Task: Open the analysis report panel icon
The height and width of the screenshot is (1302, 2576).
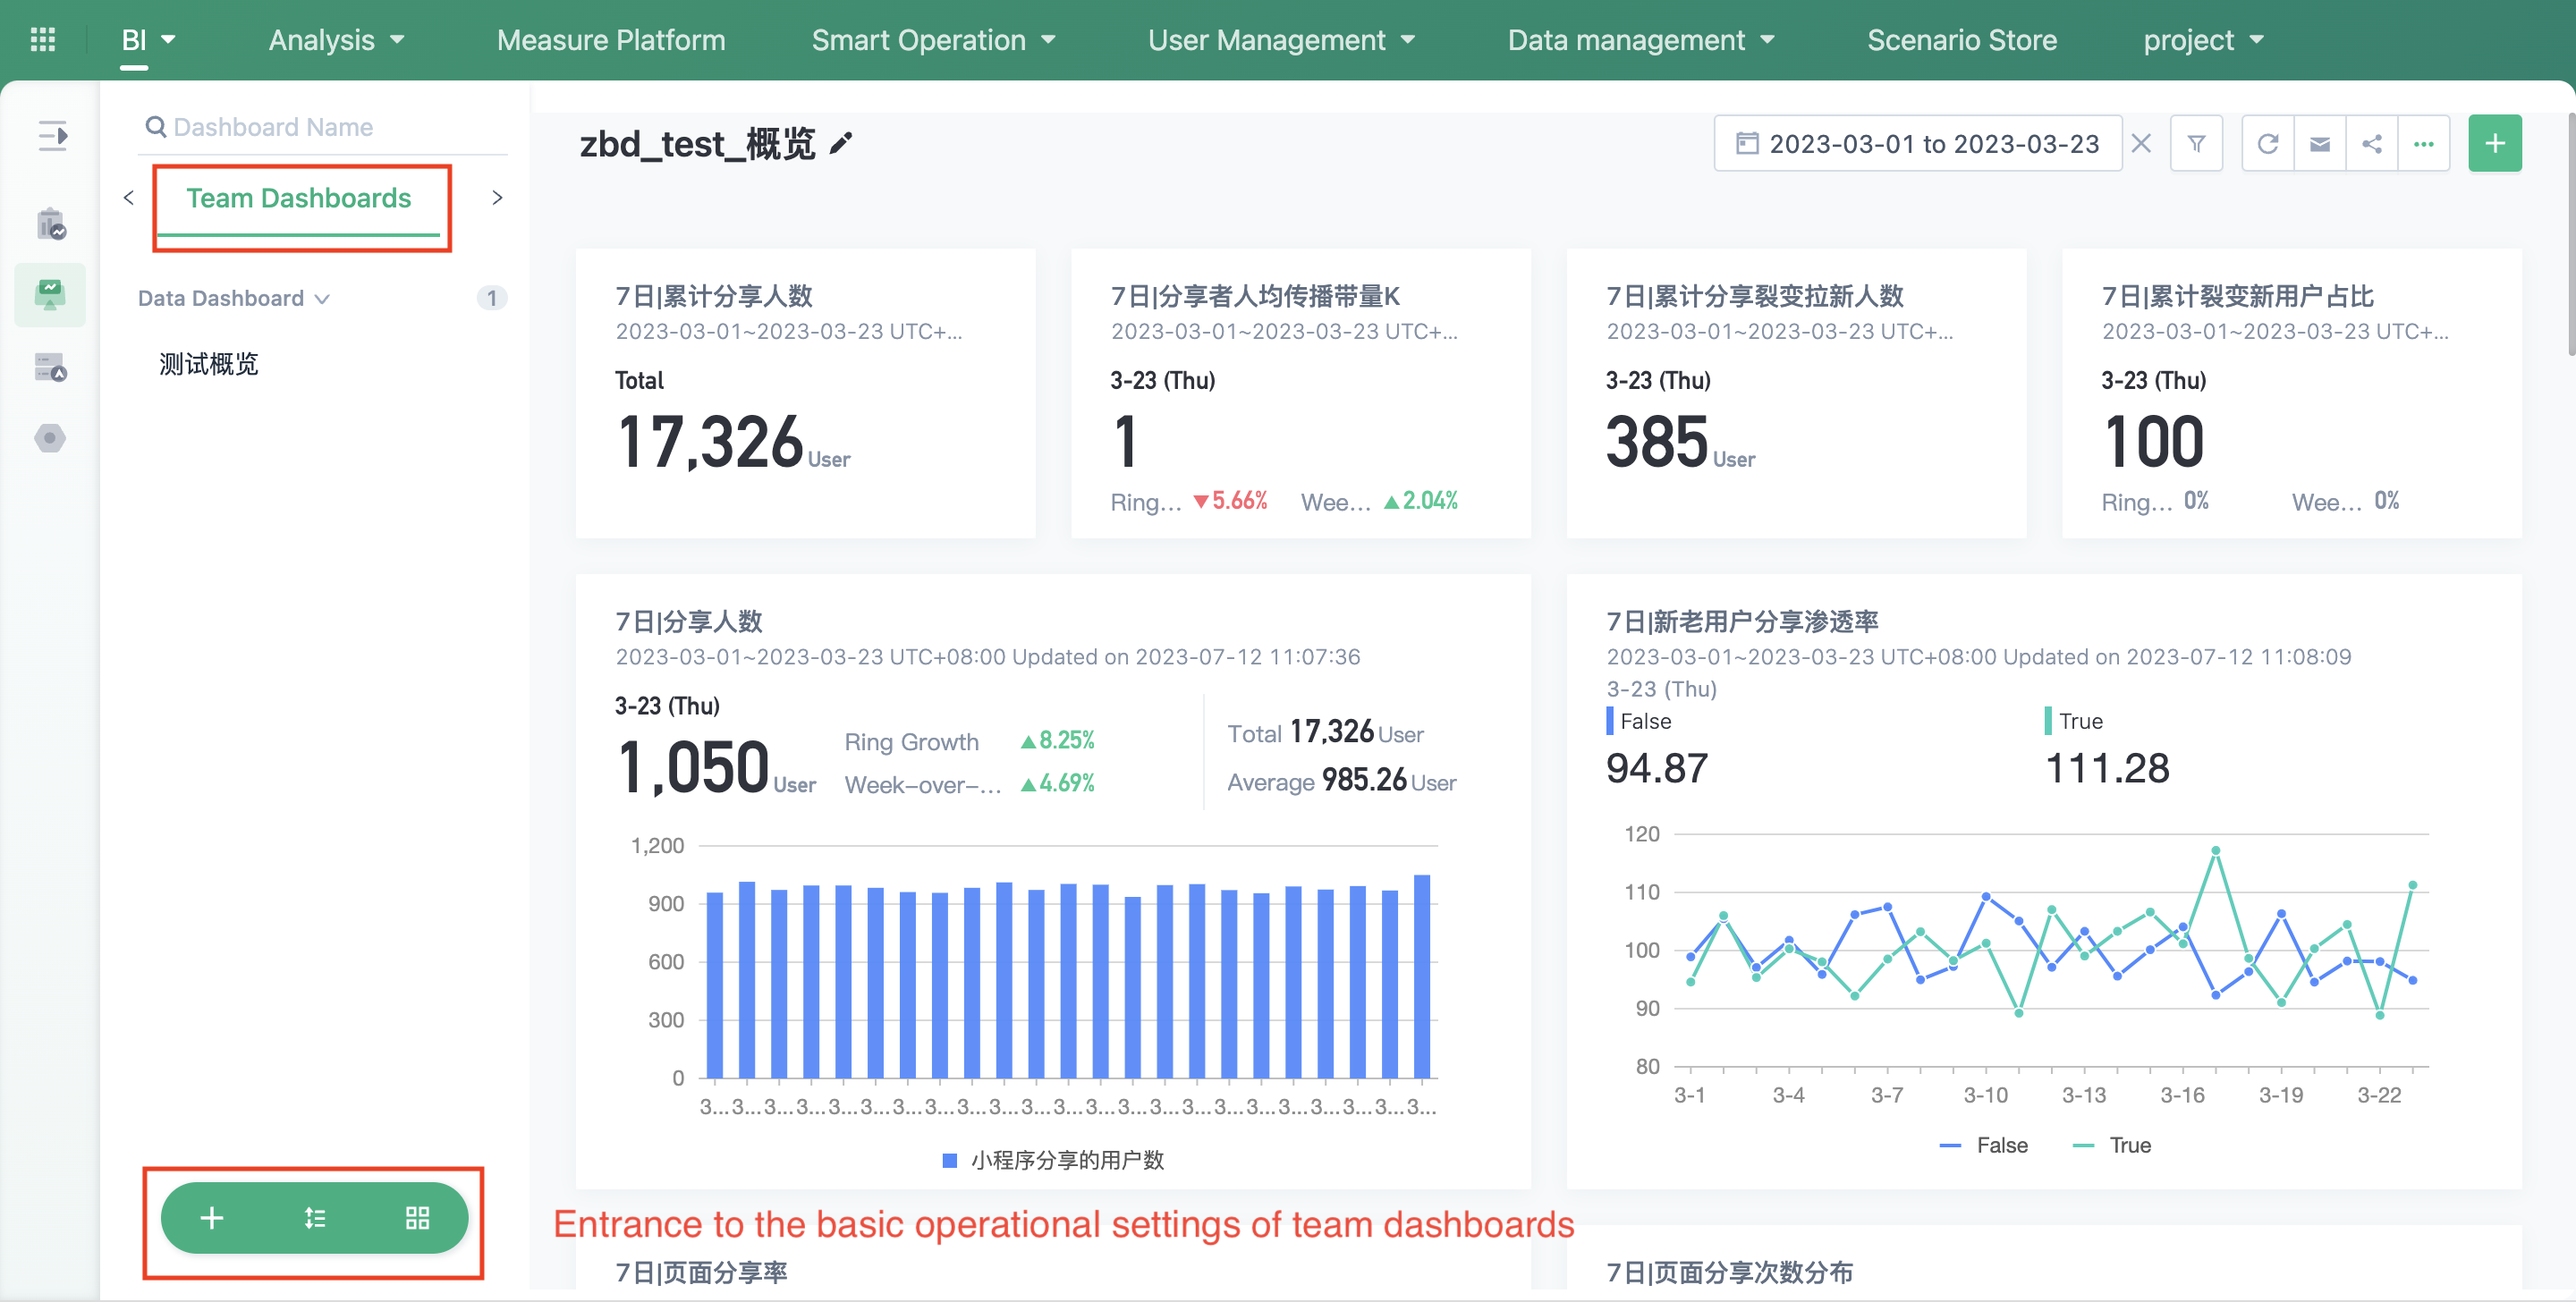Action: [50, 225]
